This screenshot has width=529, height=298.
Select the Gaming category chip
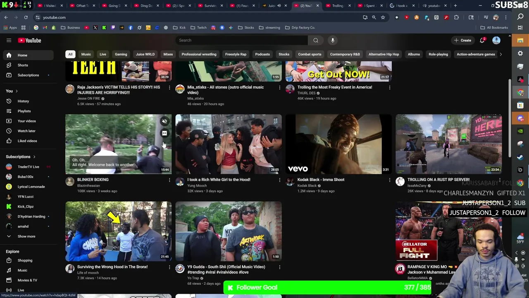pos(121,54)
